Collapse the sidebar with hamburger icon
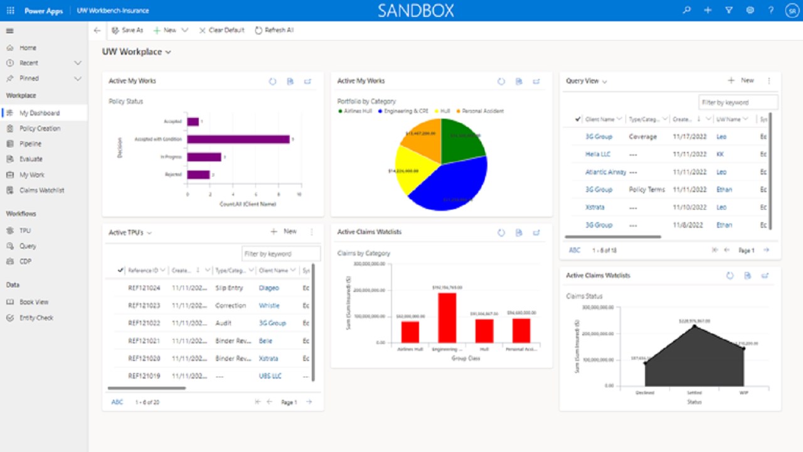Image resolution: width=803 pixels, height=452 pixels. 10,30
